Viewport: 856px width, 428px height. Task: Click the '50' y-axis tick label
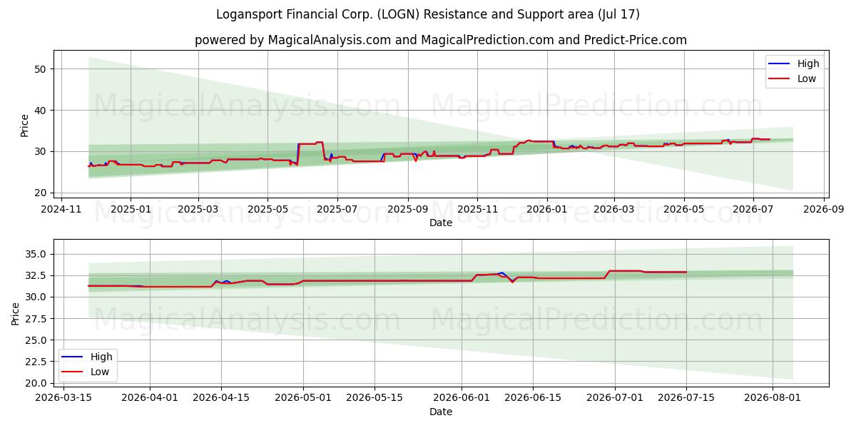[39, 69]
